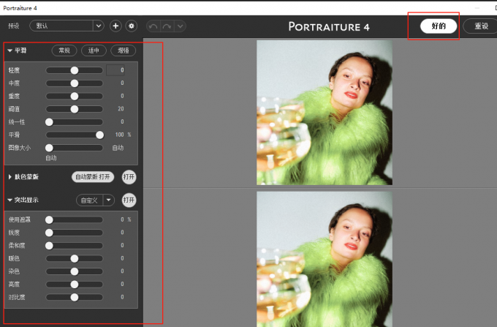Click the redo arrow icon

coord(166,26)
